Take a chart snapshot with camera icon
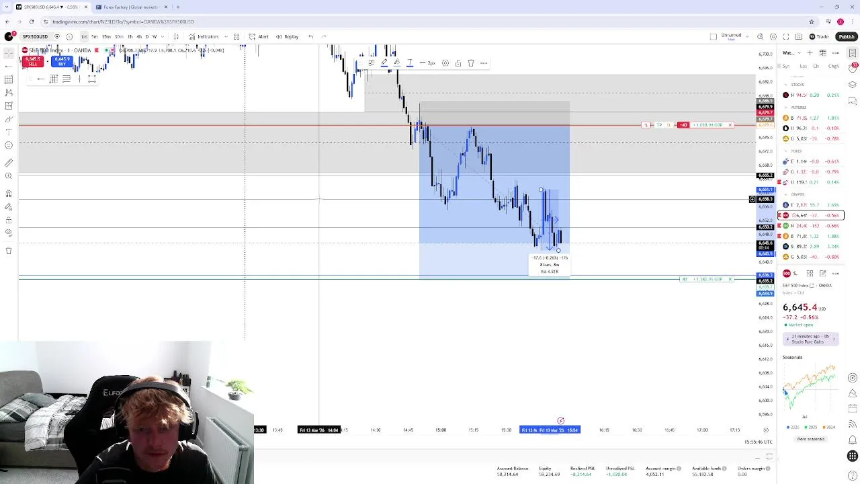Image resolution: width=860 pixels, height=484 pixels. 799,36
